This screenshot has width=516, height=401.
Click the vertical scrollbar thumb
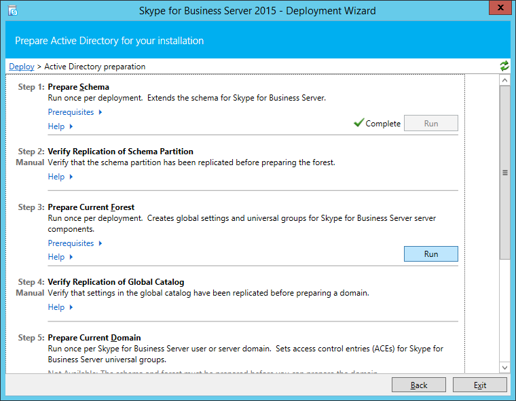pos(505,173)
